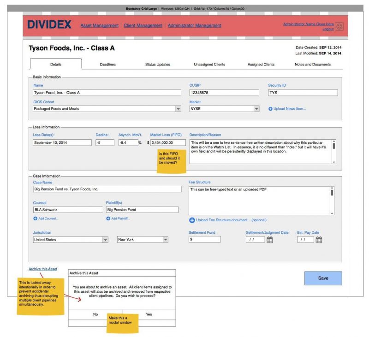
Task: Click the Save button
Action: [x=323, y=278]
